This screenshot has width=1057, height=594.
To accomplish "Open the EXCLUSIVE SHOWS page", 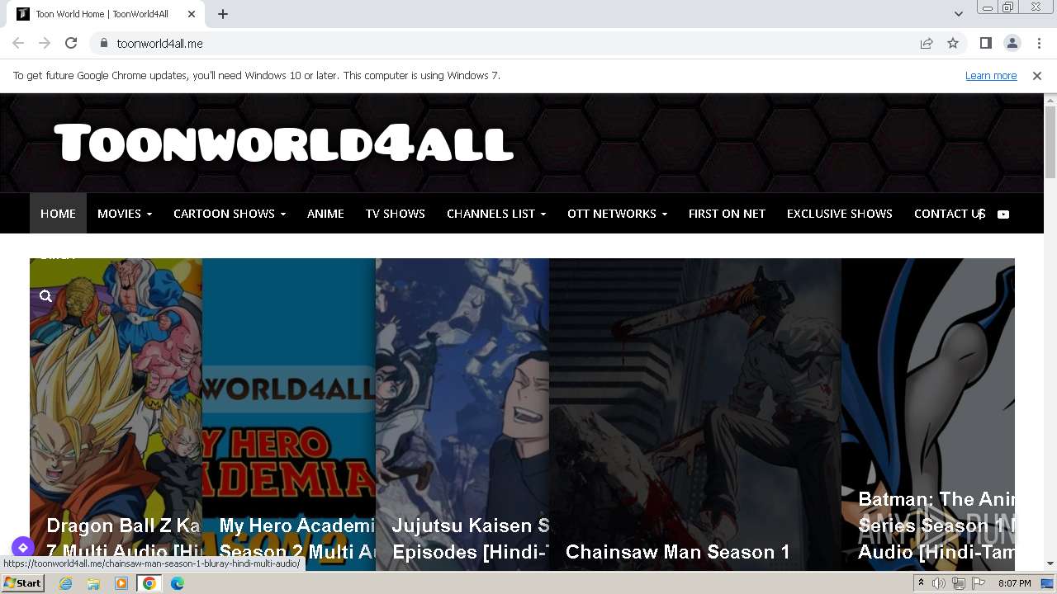I will [x=840, y=214].
